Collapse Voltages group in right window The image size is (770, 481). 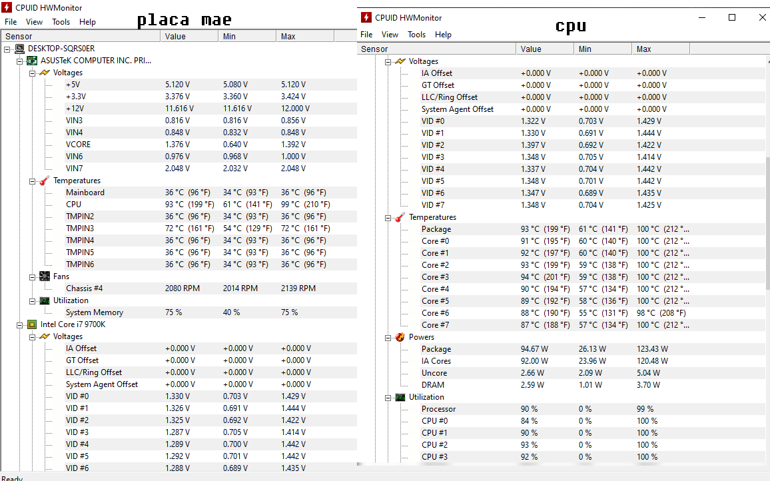[x=388, y=62]
